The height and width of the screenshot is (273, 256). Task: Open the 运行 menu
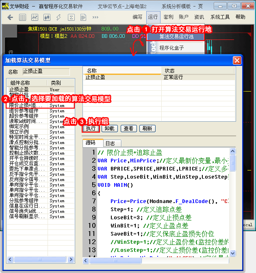coord(153,17)
